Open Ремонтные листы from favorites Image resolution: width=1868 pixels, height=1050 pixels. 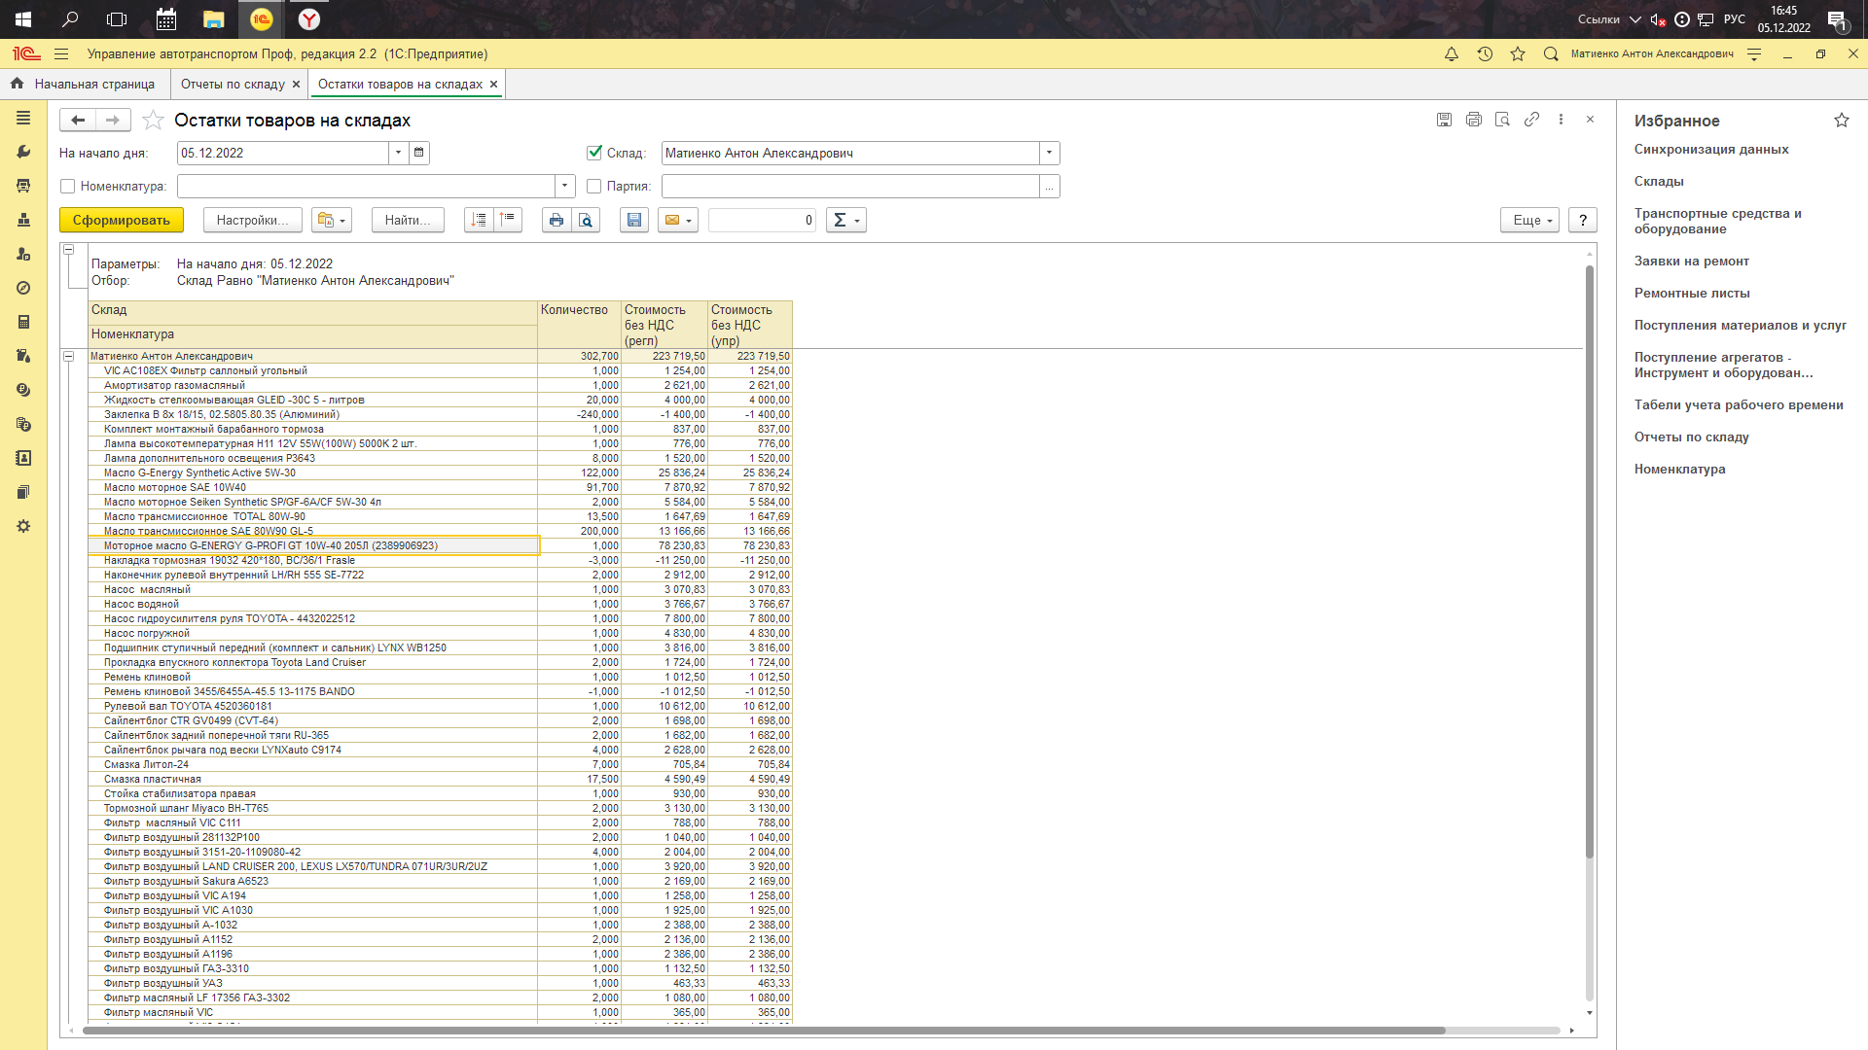tap(1692, 293)
